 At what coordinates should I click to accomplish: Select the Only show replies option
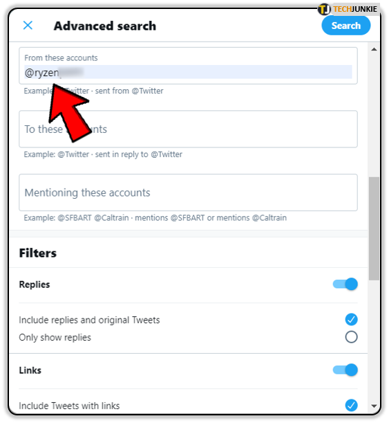(x=351, y=337)
